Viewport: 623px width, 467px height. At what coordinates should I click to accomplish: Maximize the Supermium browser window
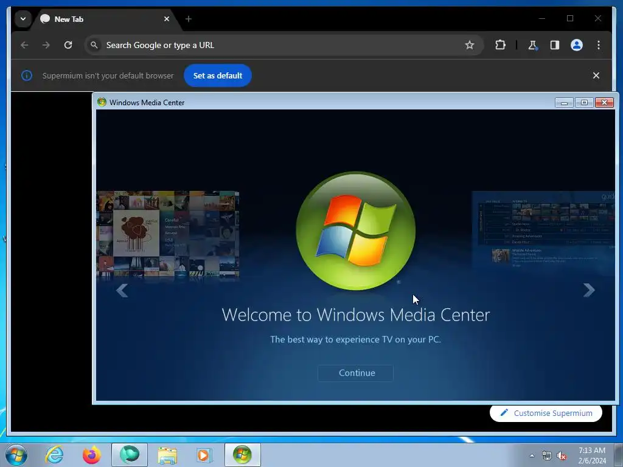[x=570, y=18]
